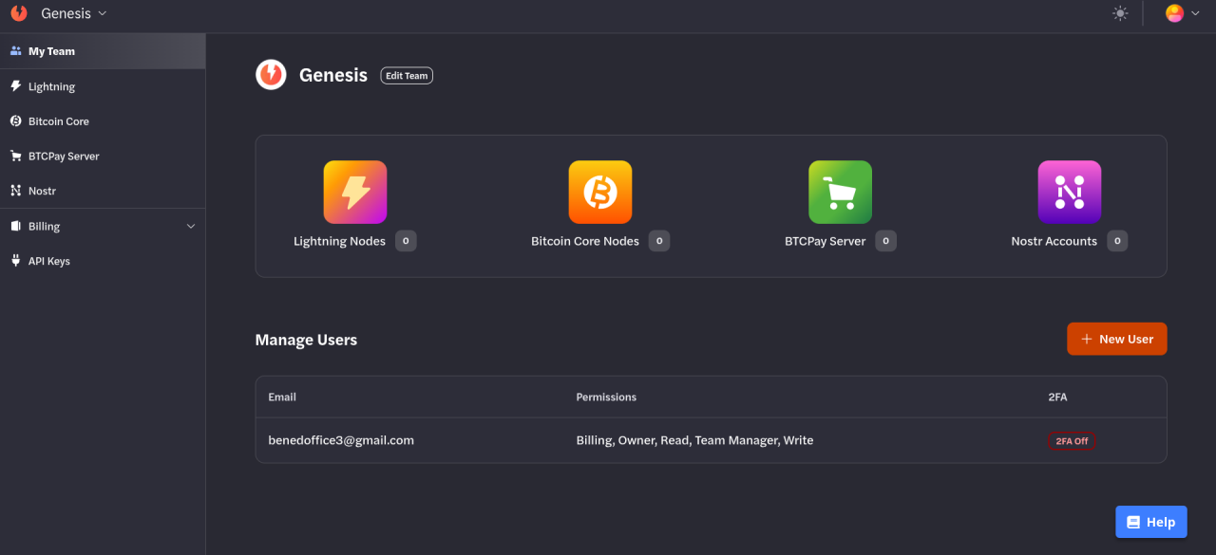Screen dimensions: 1216x555
Task: Click the Lightning Nodes count badge
Action: pos(406,241)
